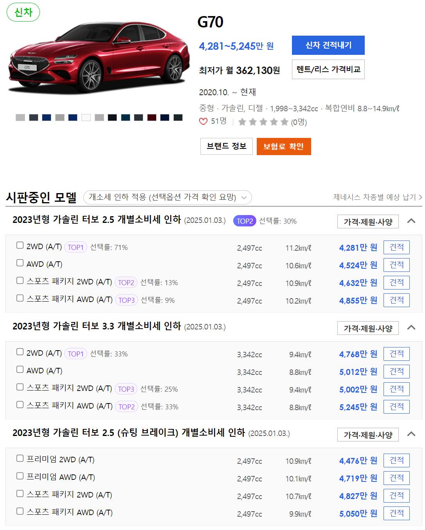Get 견적 for the 5,050만 원 trim
Screen dimensions: 425x530
[396, 513]
